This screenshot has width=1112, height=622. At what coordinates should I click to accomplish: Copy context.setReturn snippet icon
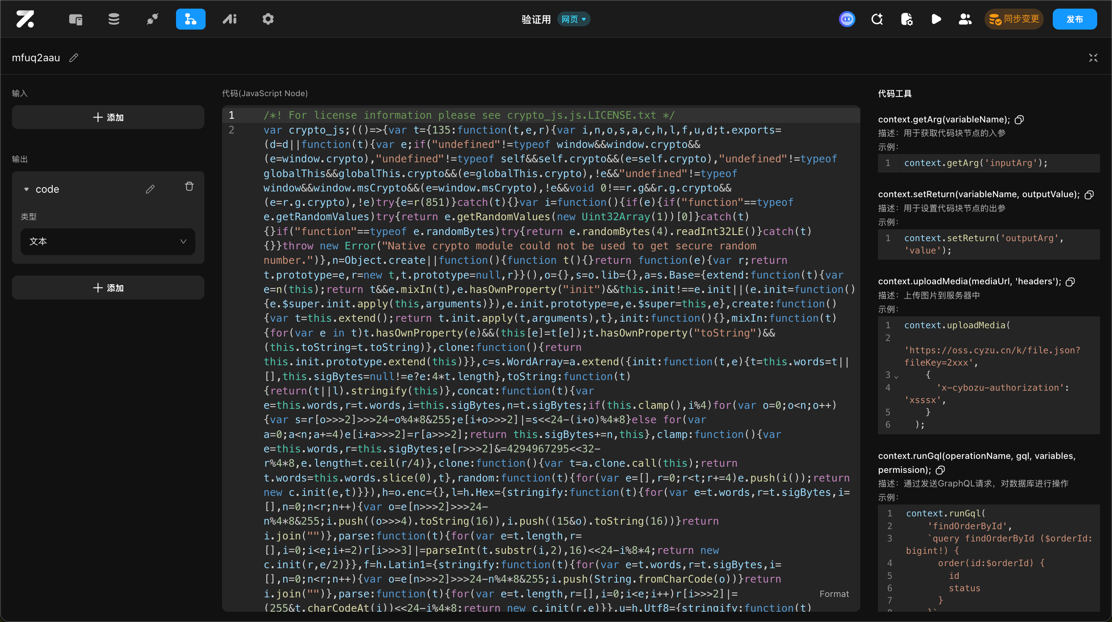(x=1089, y=195)
